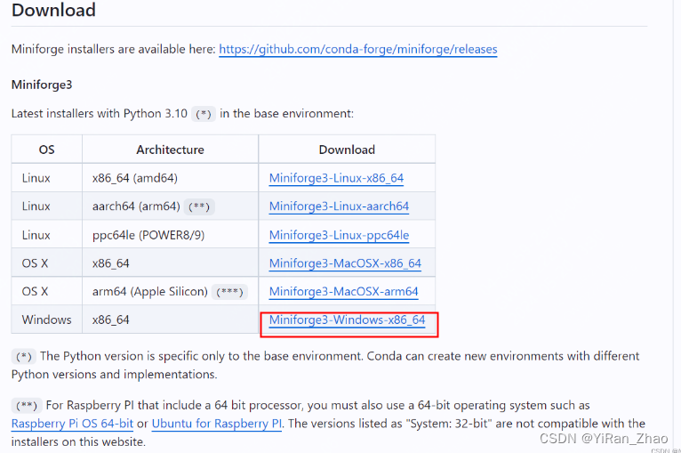The image size is (681, 453).
Task: Click the Miniforge3 subheading
Action: (x=41, y=85)
